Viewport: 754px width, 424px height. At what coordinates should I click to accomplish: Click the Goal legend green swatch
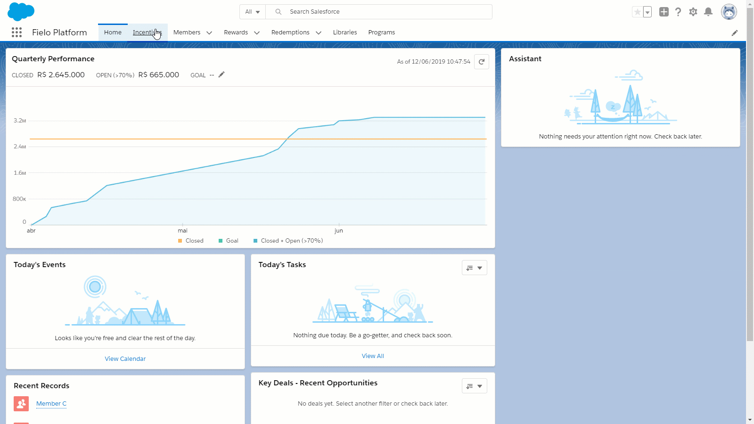221,241
